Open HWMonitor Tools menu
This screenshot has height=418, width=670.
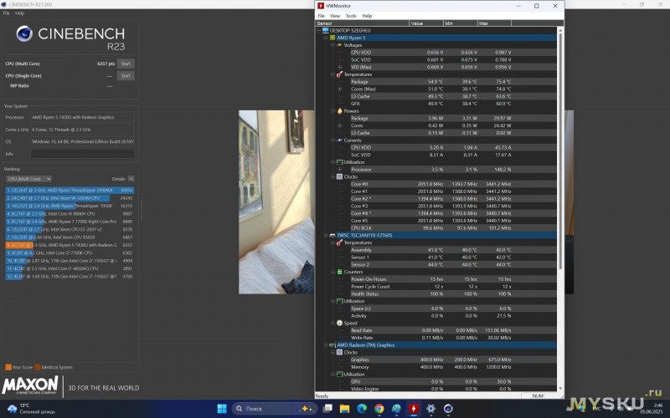351,16
